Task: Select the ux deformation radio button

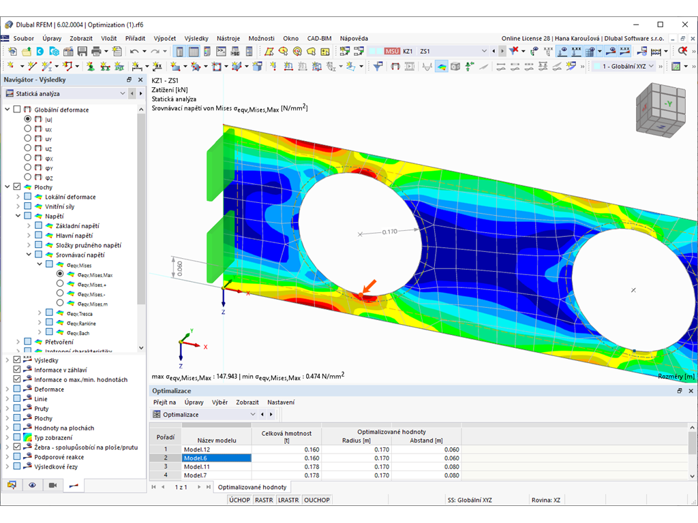Action: tap(27, 129)
